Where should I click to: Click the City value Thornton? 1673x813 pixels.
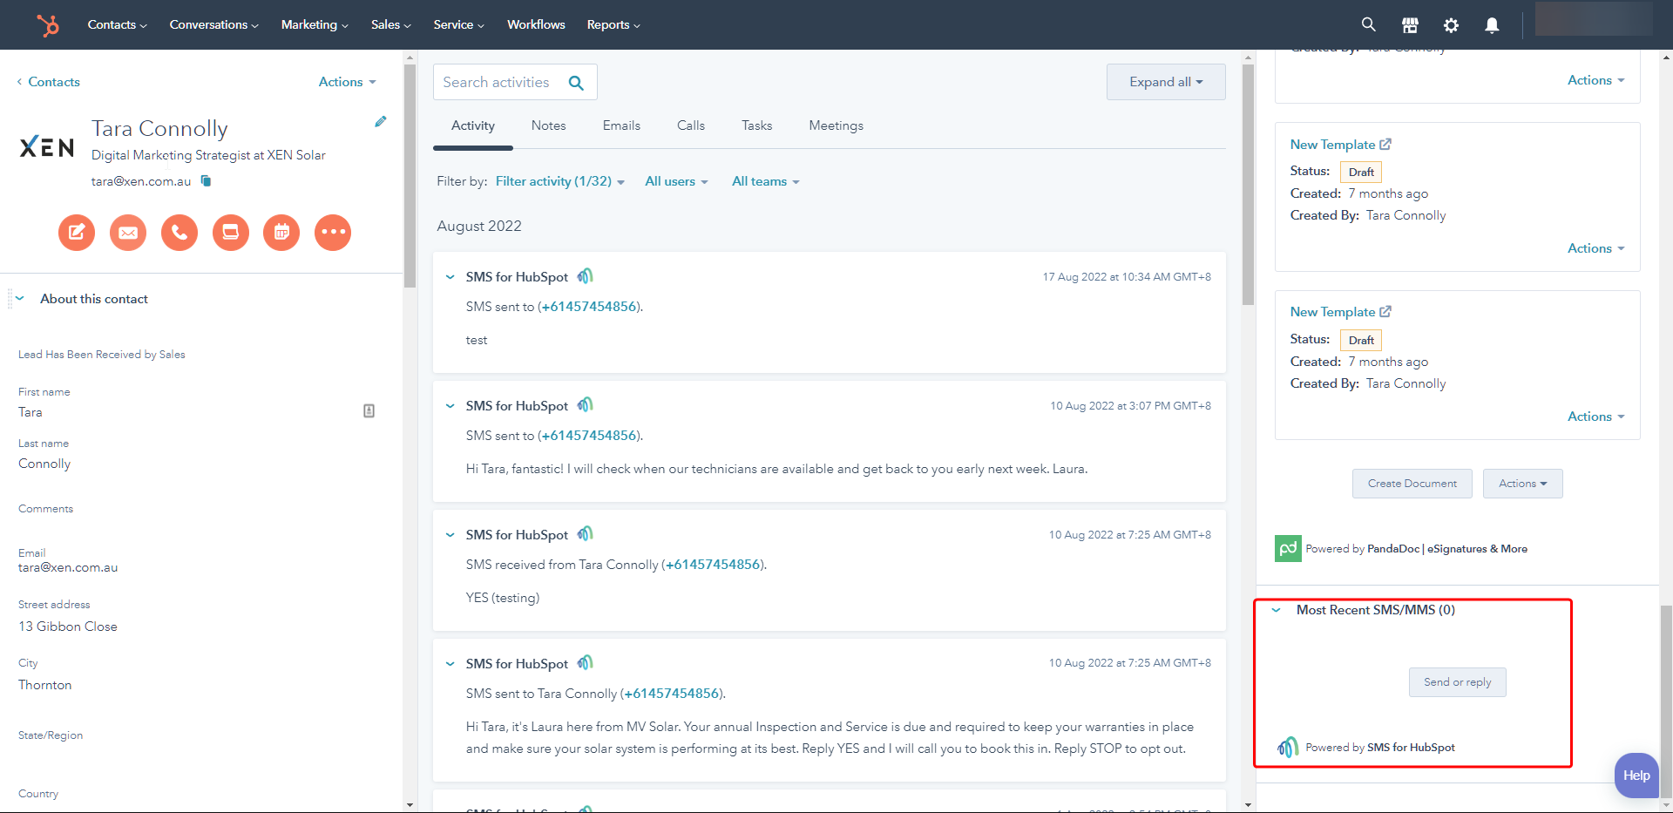click(45, 685)
